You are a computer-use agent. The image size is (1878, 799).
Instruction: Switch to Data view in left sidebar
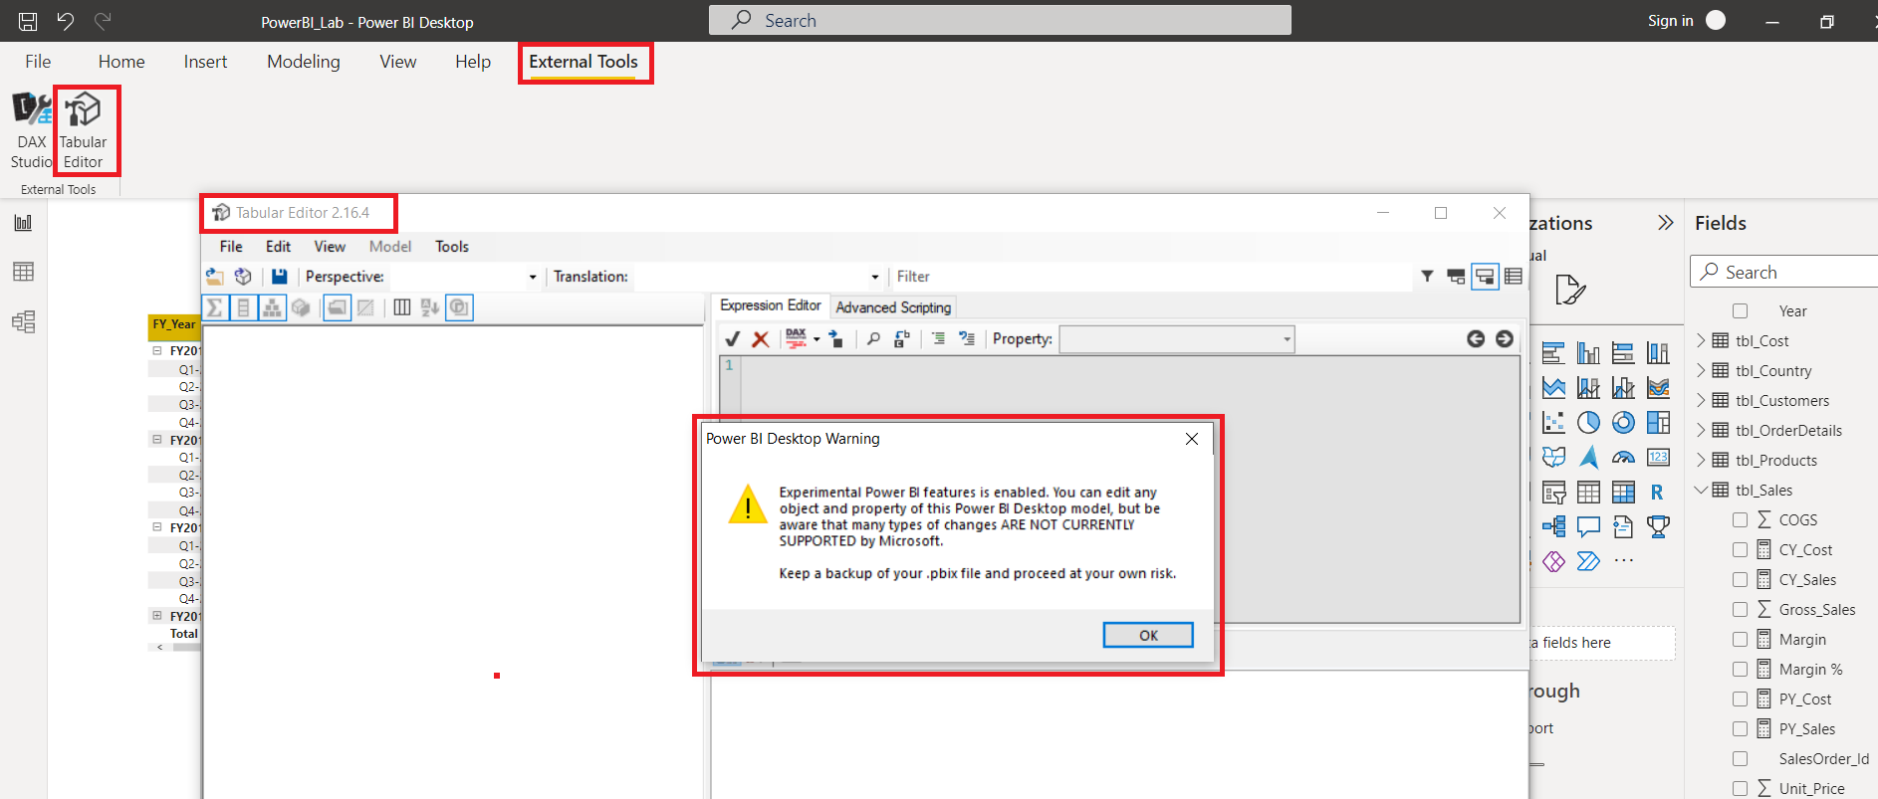[x=23, y=272]
